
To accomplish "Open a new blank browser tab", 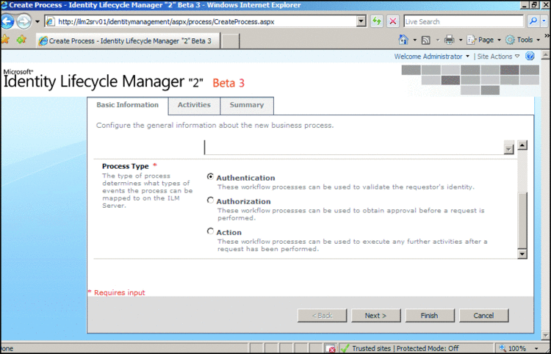I will click(231, 41).
